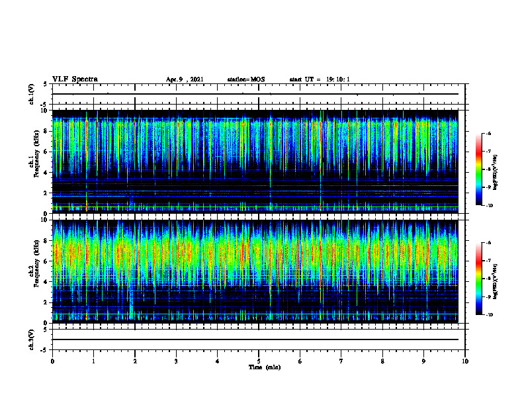Image resolution: width=524 pixels, height=405 pixels.
Task: Click the "ch.3(V)" waveform axis label
Action: (x=31, y=339)
